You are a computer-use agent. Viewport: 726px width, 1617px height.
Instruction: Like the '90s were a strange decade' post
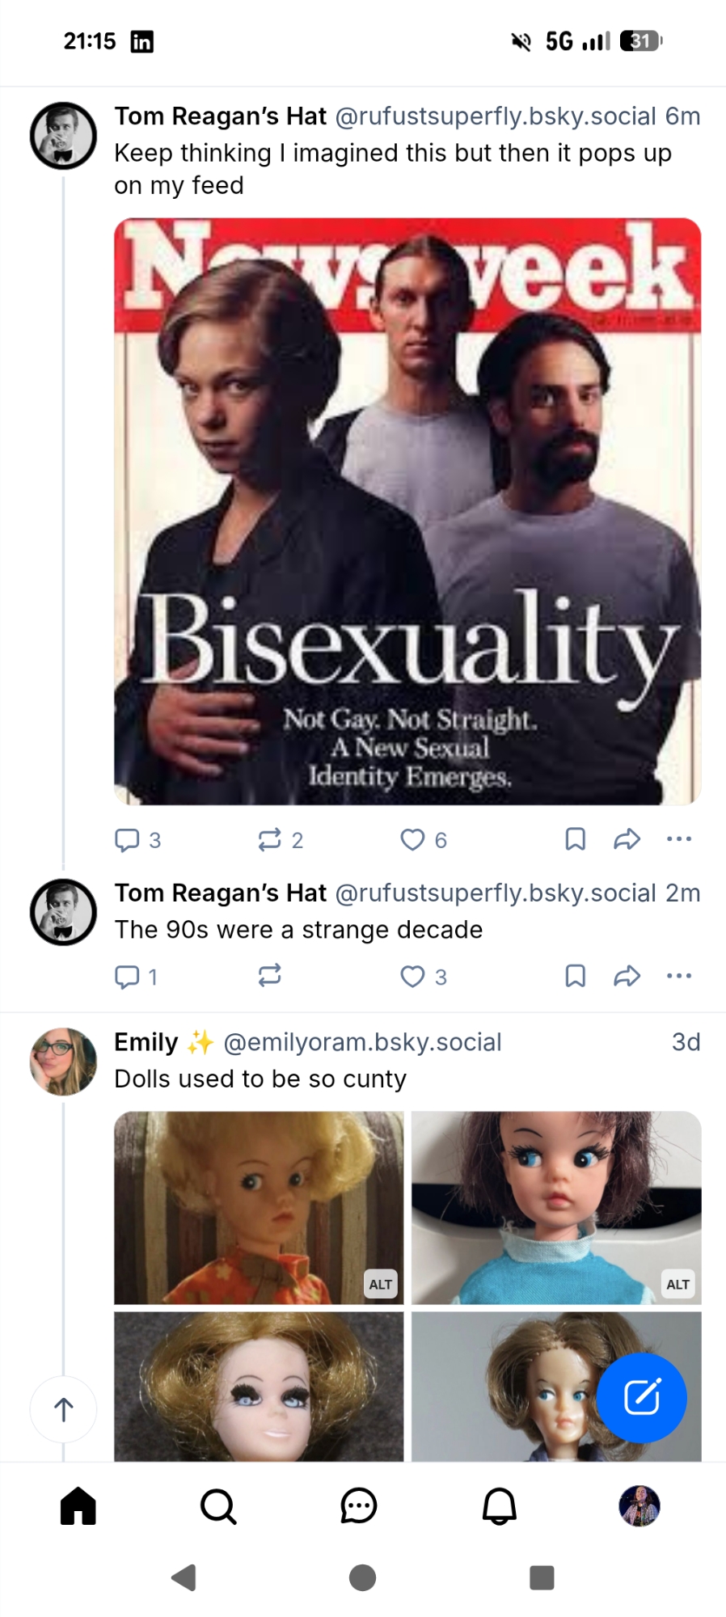[413, 977]
